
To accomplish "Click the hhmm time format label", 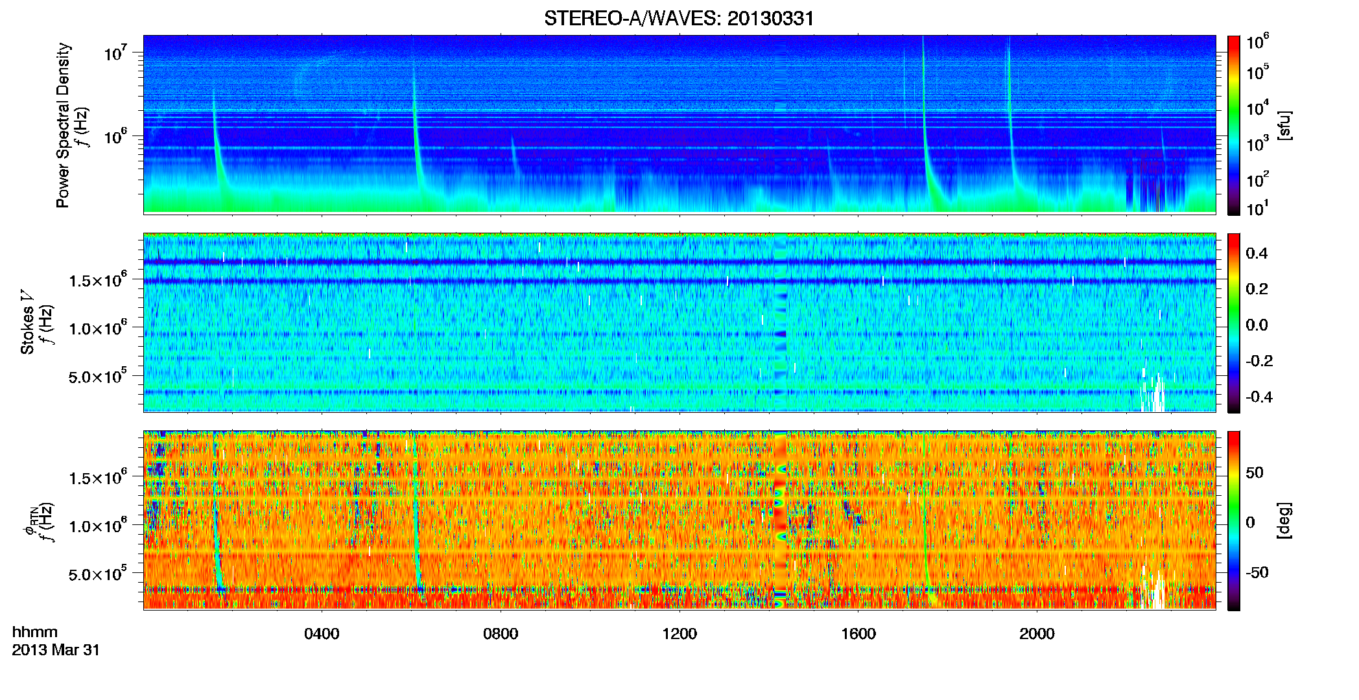I will [35, 632].
